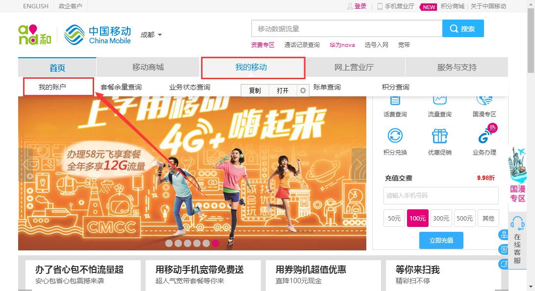
Task: Click the 打开 open button
Action: pyautogui.click(x=282, y=90)
